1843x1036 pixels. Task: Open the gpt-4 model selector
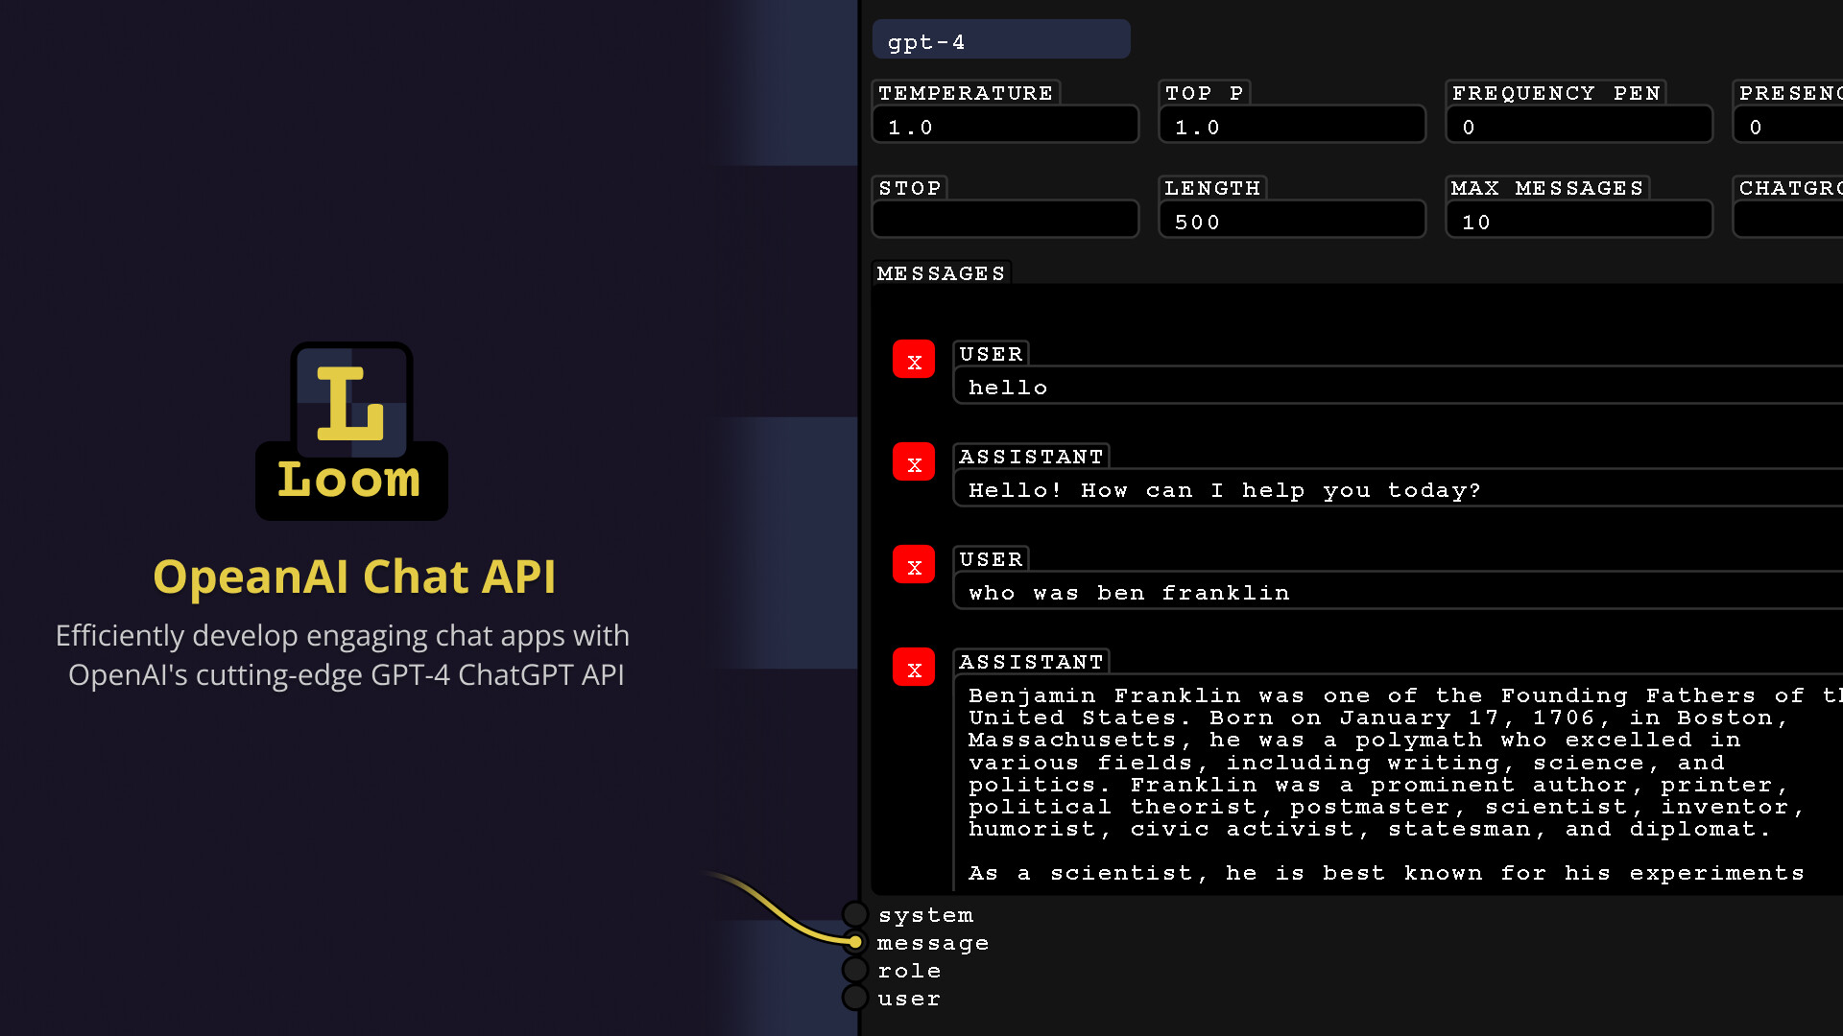[1001, 40]
